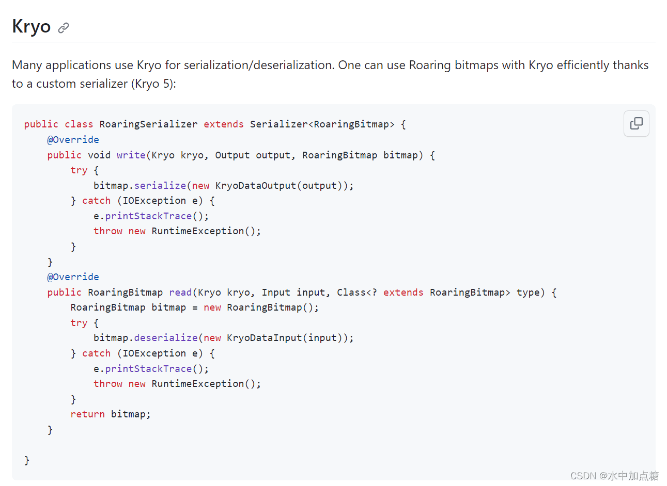Image resolution: width=667 pixels, height=486 pixels.
Task: Click the first "throw new RuntimeException();" line
Action: click(177, 231)
